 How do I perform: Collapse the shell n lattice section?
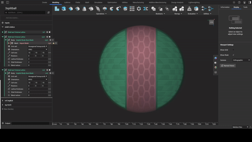click(3, 27)
